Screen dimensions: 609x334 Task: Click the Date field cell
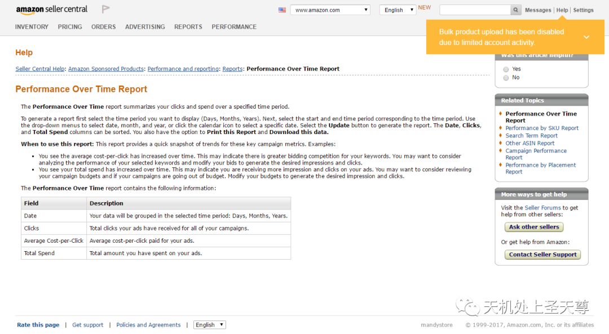click(54, 216)
